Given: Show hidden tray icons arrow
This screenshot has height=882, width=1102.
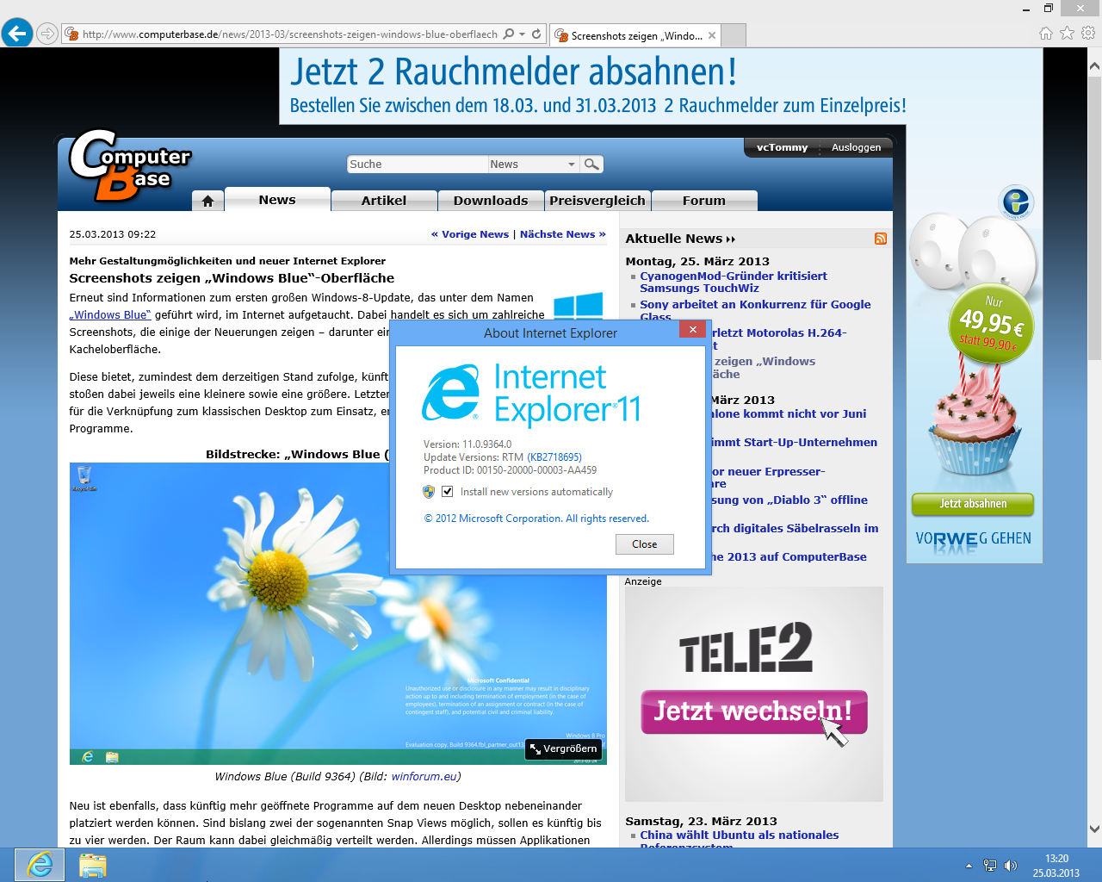Looking at the screenshot, I should tap(969, 866).
